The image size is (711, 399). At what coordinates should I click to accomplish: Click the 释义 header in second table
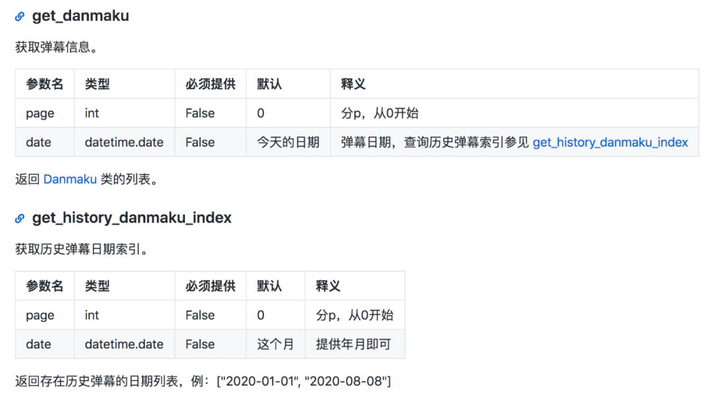328,286
